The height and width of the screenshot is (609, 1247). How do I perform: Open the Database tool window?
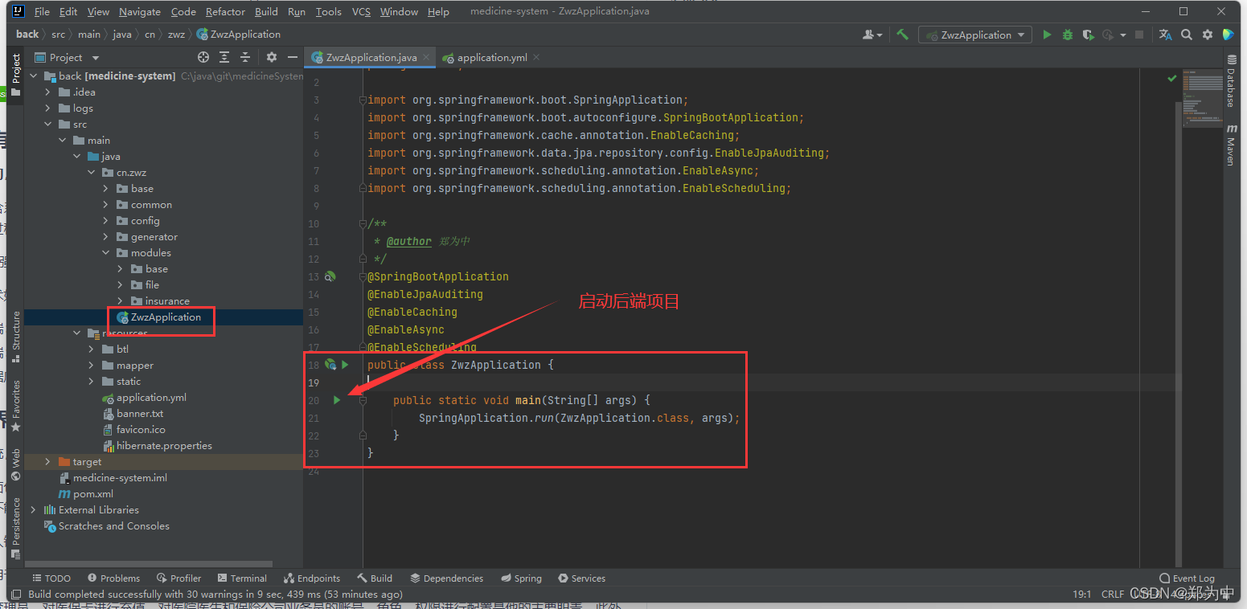click(x=1231, y=82)
